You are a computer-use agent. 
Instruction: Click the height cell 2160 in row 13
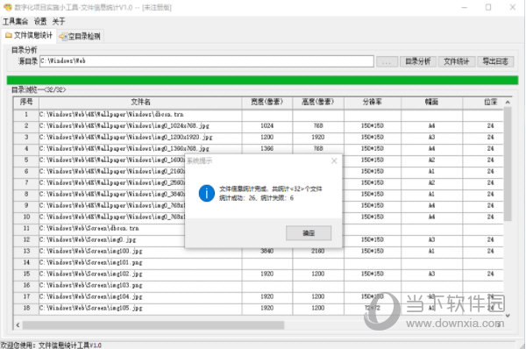[318, 252]
